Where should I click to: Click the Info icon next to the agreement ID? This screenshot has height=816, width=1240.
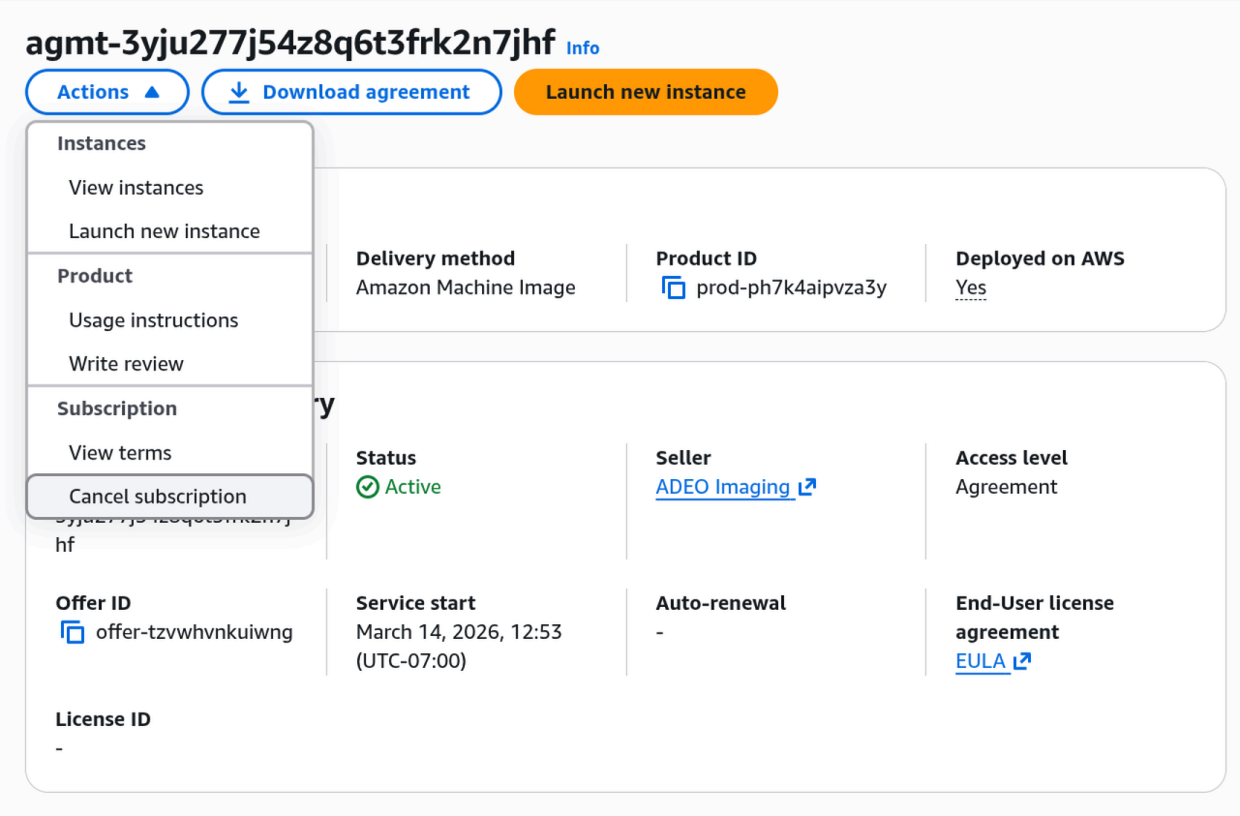click(x=583, y=47)
